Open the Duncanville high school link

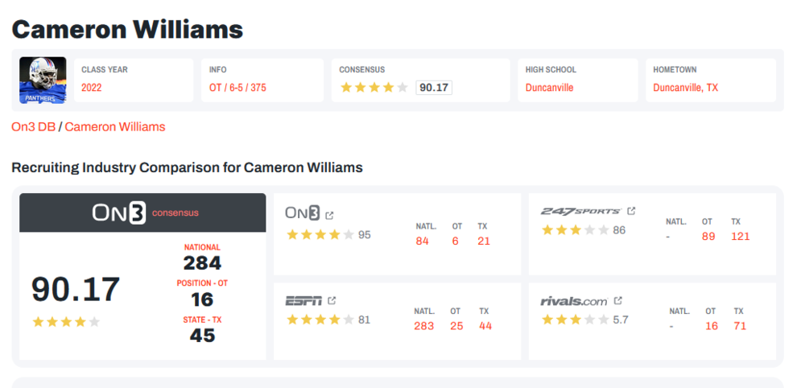click(550, 88)
